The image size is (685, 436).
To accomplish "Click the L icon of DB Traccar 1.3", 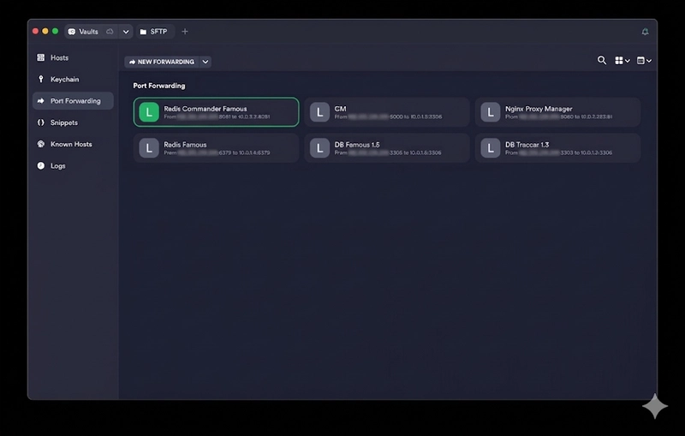I will (491, 148).
